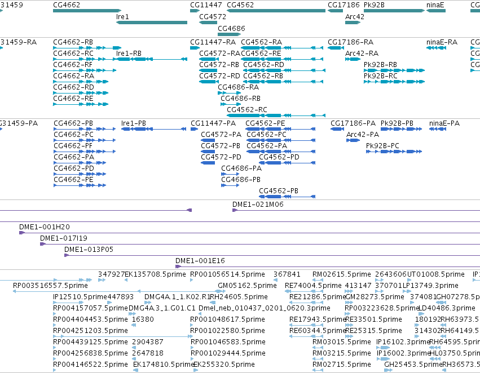This screenshot has height=373, width=480.
Task: Click transcript CG4686-RA
Action: pyautogui.click(x=238, y=87)
